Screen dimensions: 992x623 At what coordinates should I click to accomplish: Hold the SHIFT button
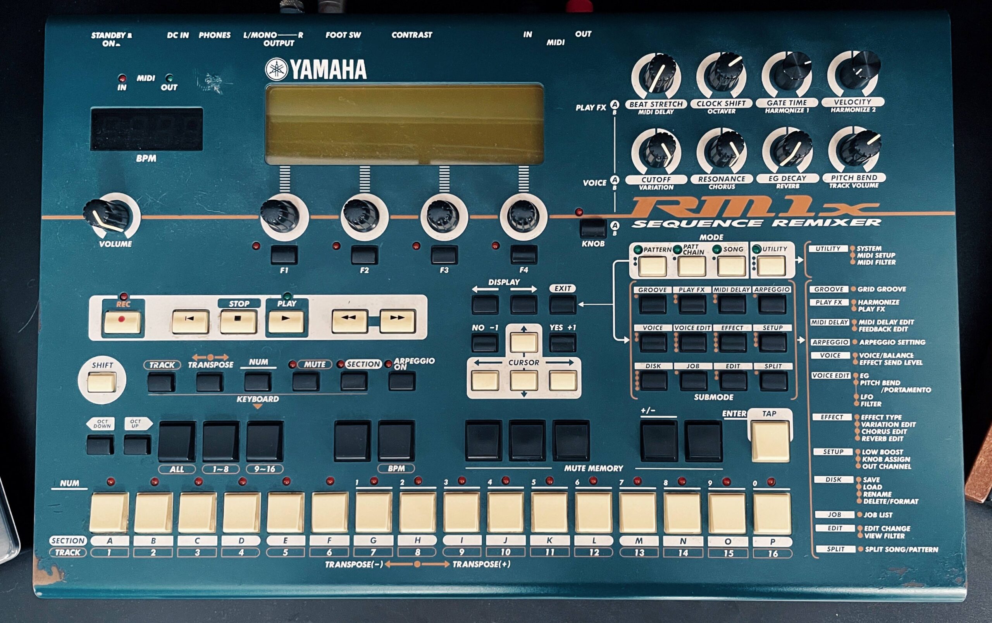[x=102, y=381]
